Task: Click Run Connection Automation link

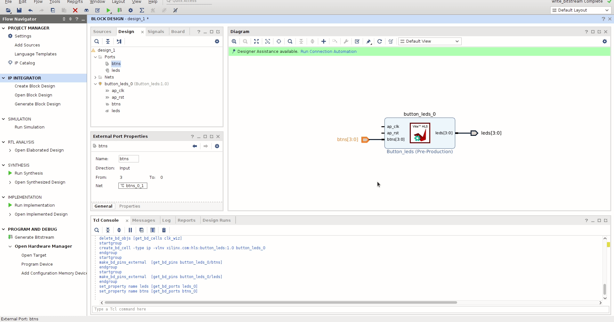Action: click(x=328, y=52)
